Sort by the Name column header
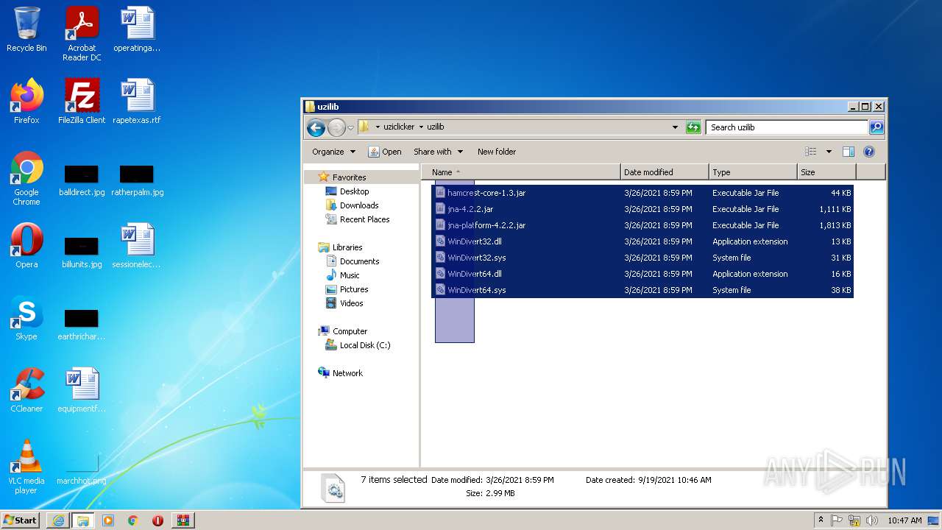The image size is (942, 530). (520, 172)
